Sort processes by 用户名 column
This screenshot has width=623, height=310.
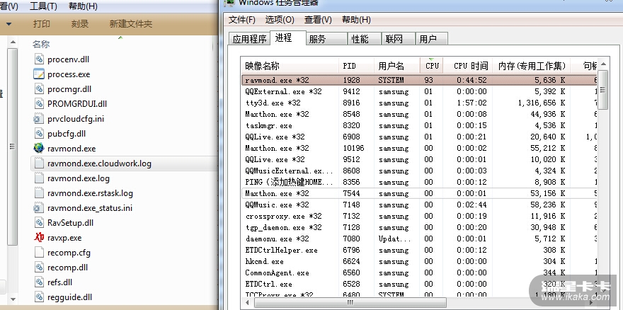click(397, 66)
